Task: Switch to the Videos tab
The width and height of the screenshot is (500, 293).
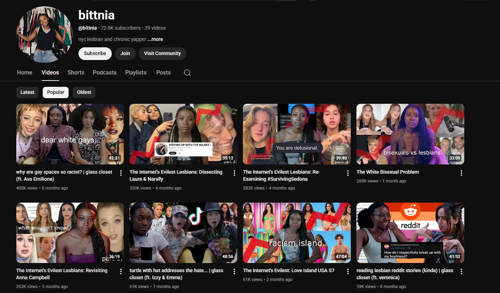Action: click(x=50, y=72)
